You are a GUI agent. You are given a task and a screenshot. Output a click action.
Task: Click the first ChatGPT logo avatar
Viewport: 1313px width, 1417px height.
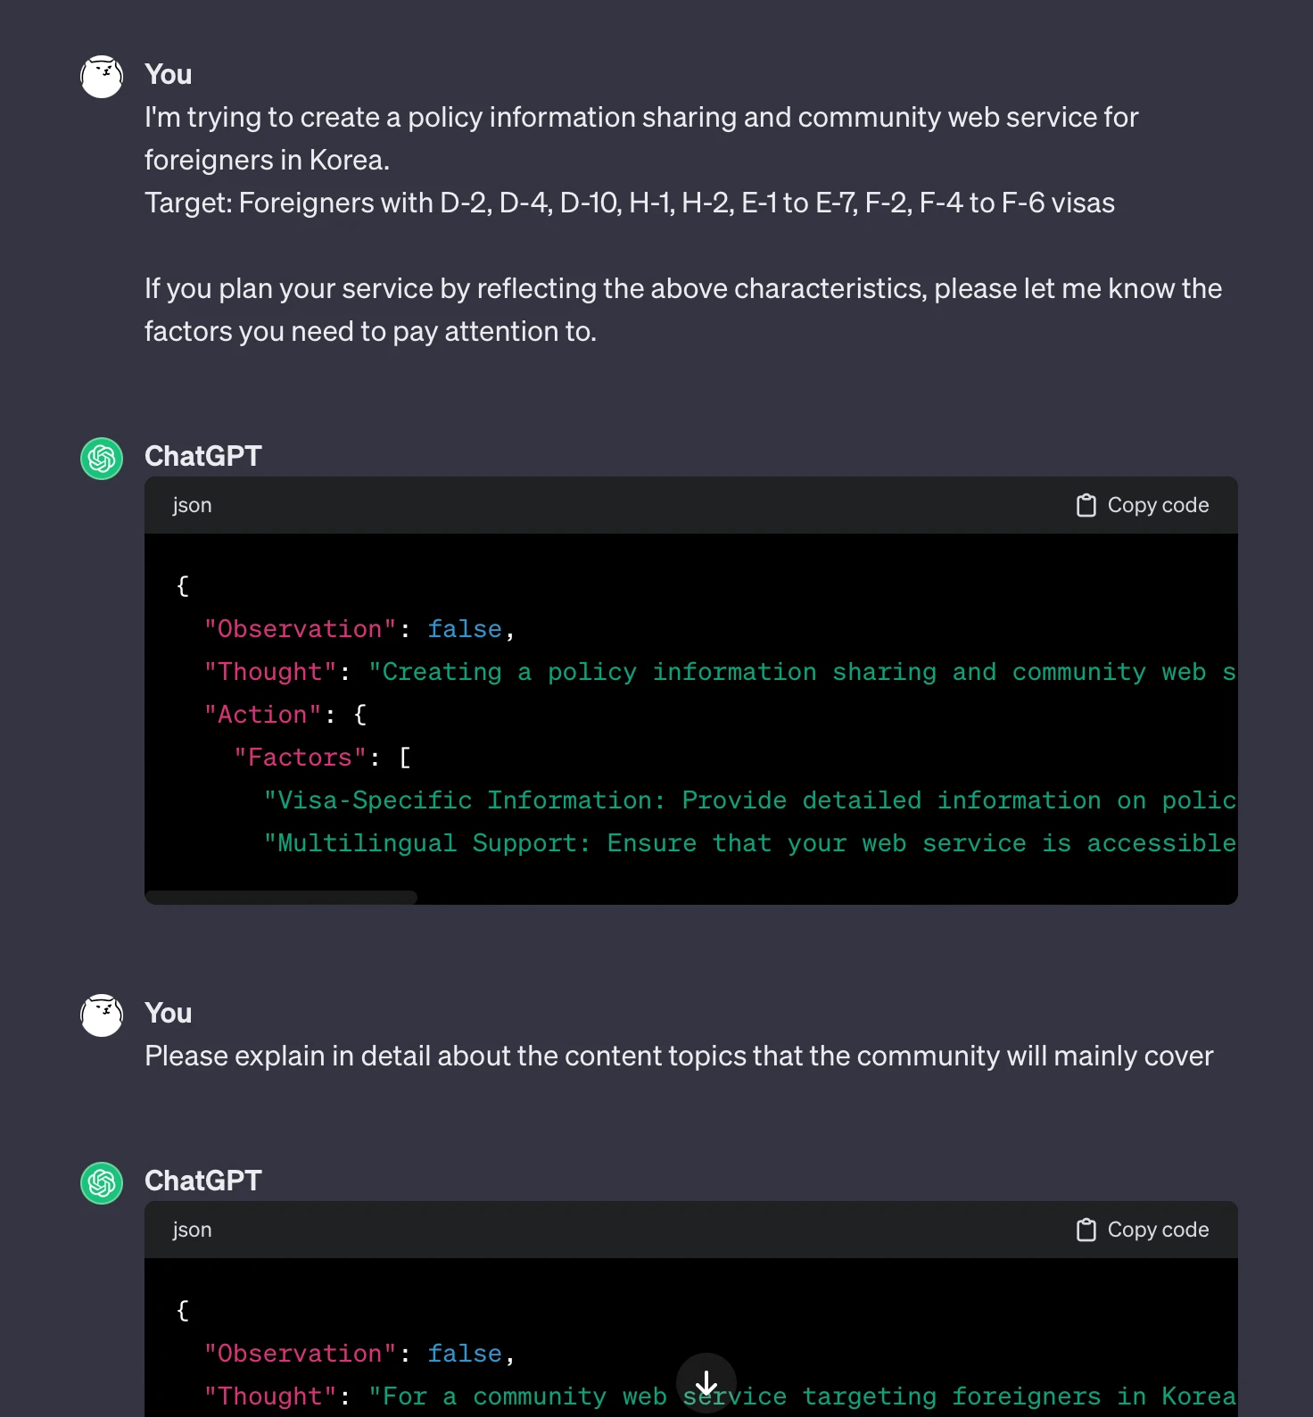tap(102, 459)
